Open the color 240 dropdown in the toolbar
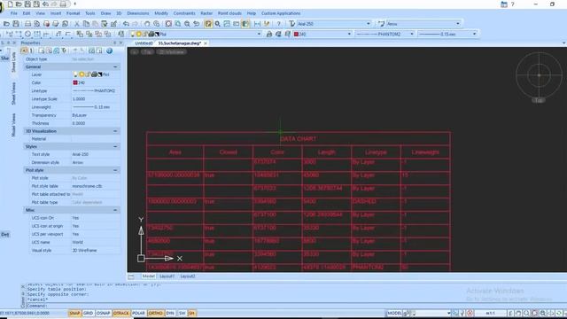The width and height of the screenshot is (567, 319). [349, 34]
